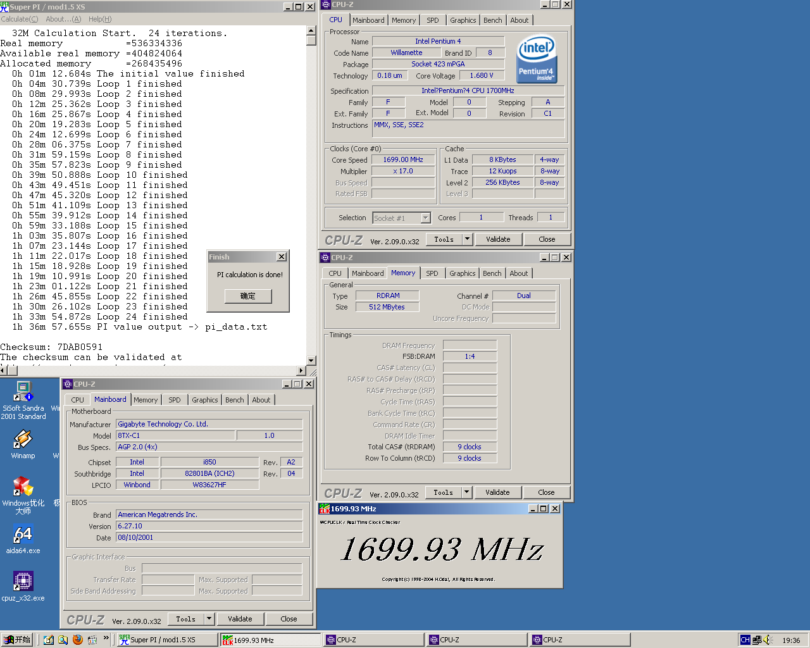The image size is (810, 648).
Task: Click Validate in CPU-Z Memory window
Action: [x=497, y=492]
